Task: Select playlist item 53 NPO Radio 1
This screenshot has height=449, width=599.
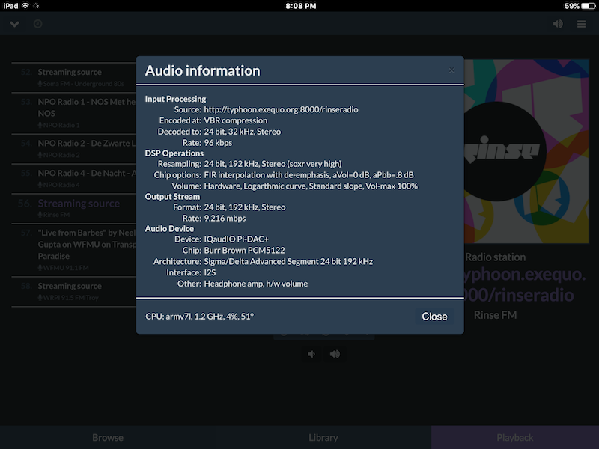Action: [74, 114]
